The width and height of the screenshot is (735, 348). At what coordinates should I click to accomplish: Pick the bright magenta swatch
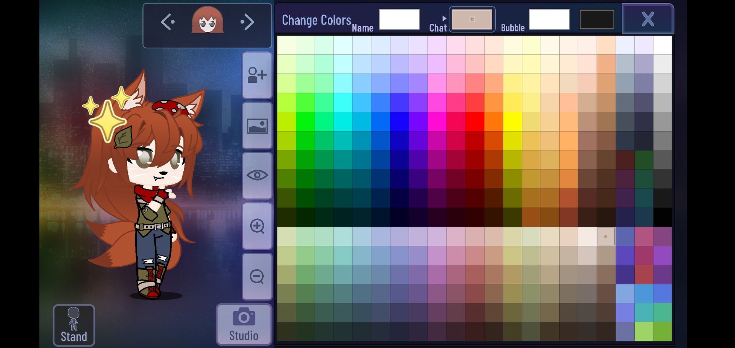click(437, 122)
